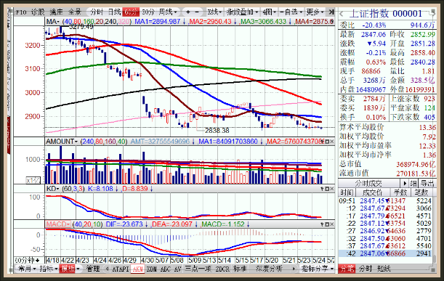Go back with arrow beside 上证指数

(342, 14)
